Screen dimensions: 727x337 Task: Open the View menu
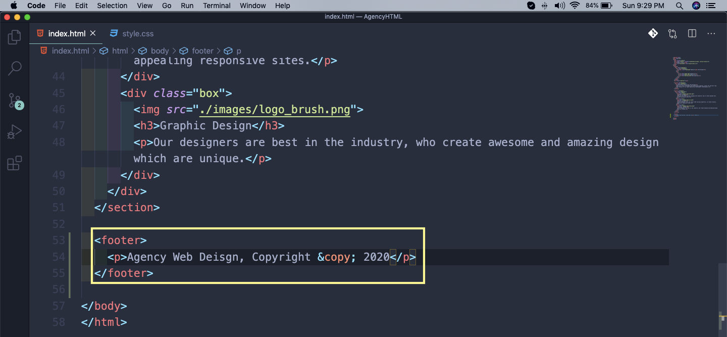pos(145,6)
